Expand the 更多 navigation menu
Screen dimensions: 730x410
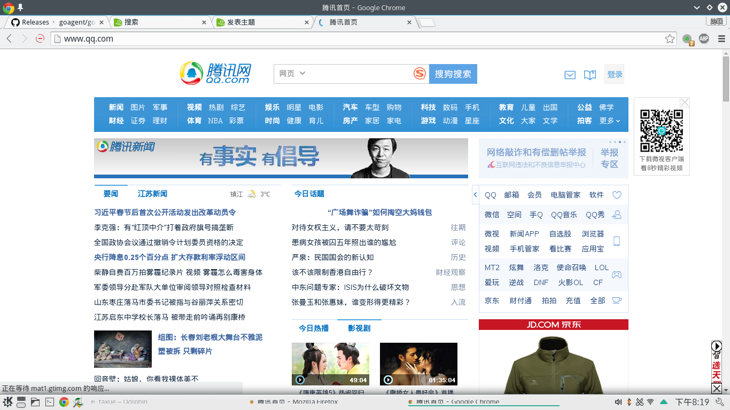pos(610,121)
